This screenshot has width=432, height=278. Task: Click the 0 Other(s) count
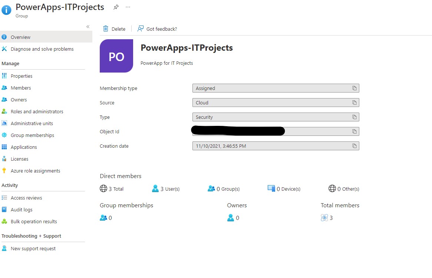coord(344,189)
